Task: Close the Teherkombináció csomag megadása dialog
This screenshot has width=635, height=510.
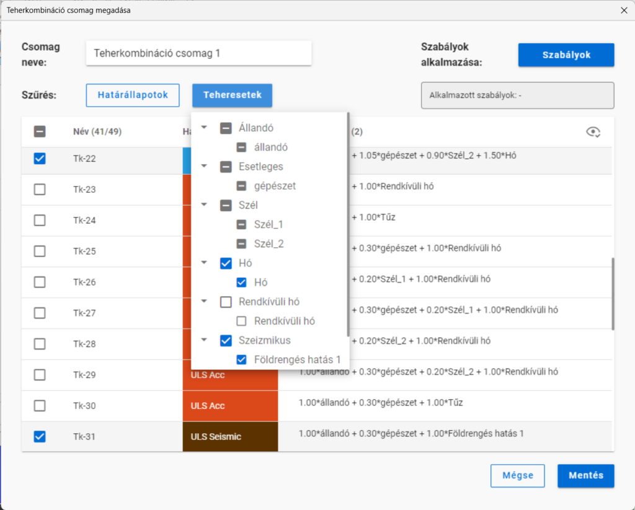Action: pyautogui.click(x=624, y=10)
